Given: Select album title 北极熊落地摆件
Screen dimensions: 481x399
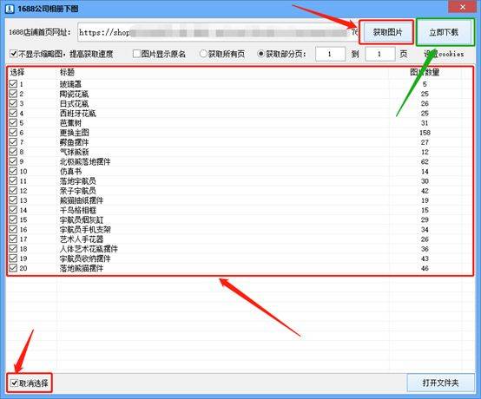Looking at the screenshot, I should pyautogui.click(x=85, y=162).
